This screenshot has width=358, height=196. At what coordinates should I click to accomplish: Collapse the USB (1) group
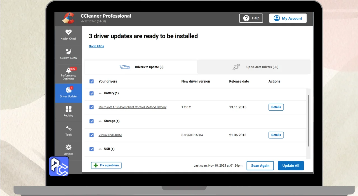pos(100,149)
